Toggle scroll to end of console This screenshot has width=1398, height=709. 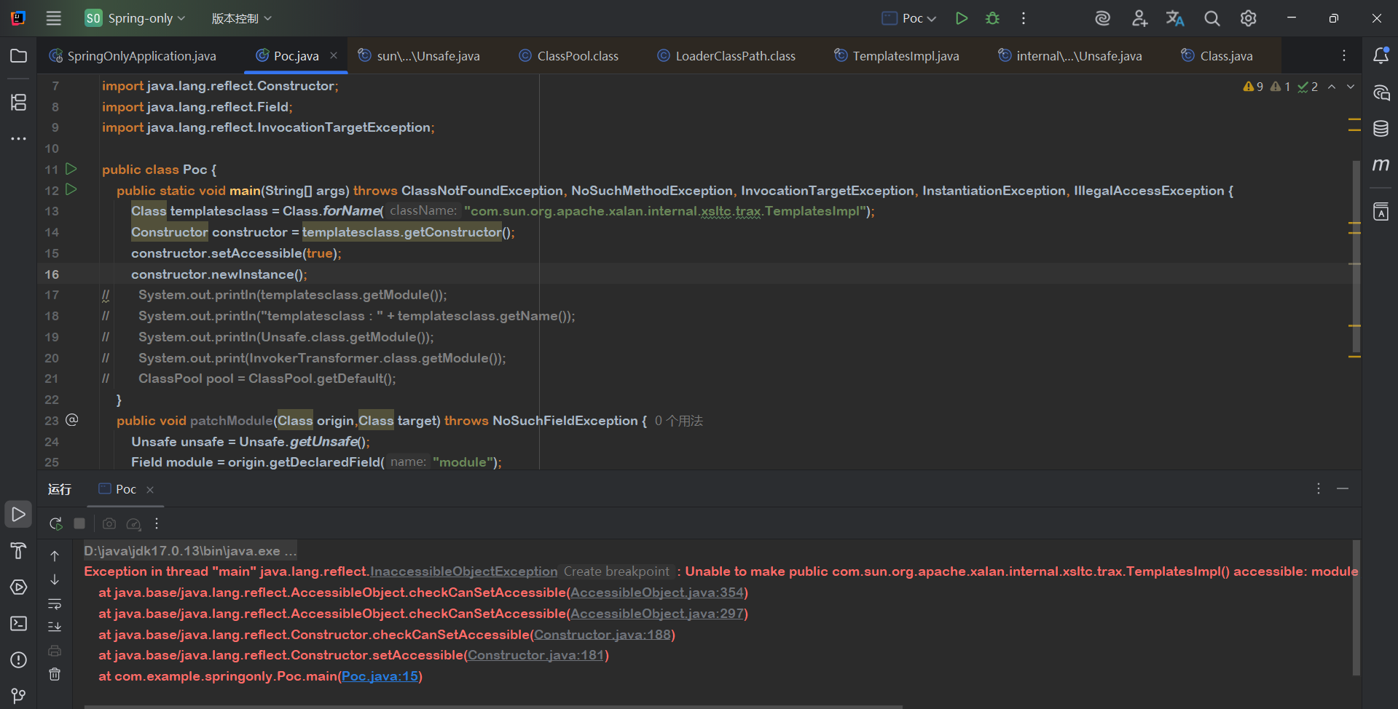pyautogui.click(x=55, y=626)
